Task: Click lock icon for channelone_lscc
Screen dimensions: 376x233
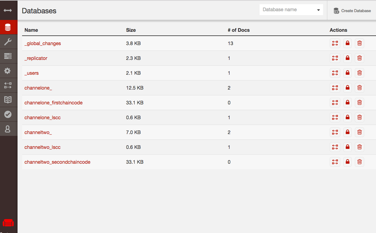Action: pos(347,117)
